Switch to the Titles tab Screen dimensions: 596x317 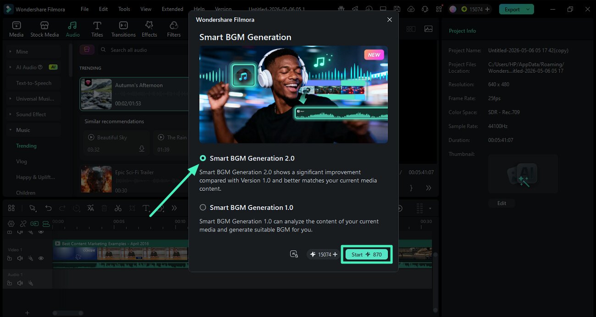[x=97, y=29]
